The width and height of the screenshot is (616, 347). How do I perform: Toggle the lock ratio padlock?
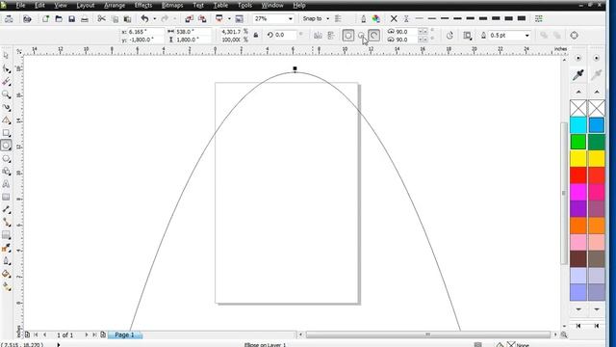256,35
